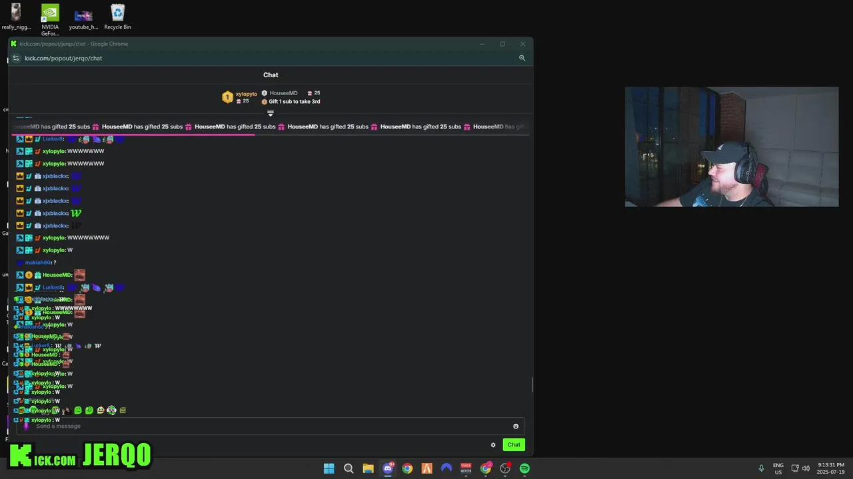Open Spotify from taskbar
853x479 pixels.
pos(524,468)
